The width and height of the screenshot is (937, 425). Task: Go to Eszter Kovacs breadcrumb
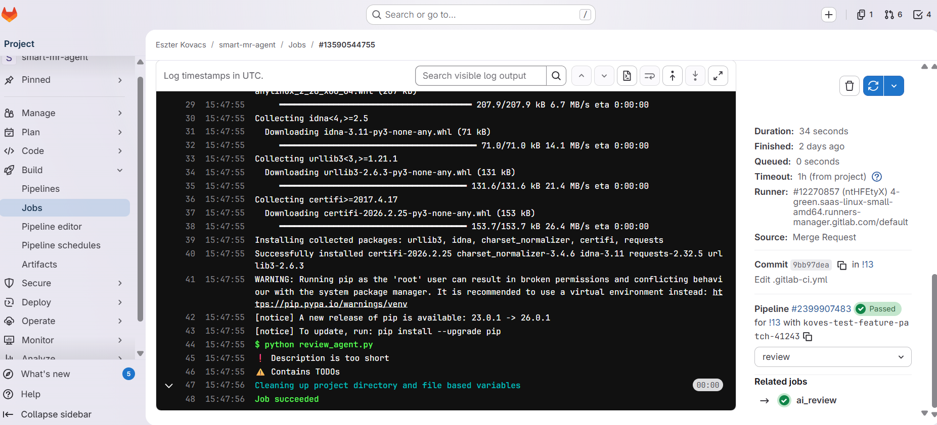181,45
